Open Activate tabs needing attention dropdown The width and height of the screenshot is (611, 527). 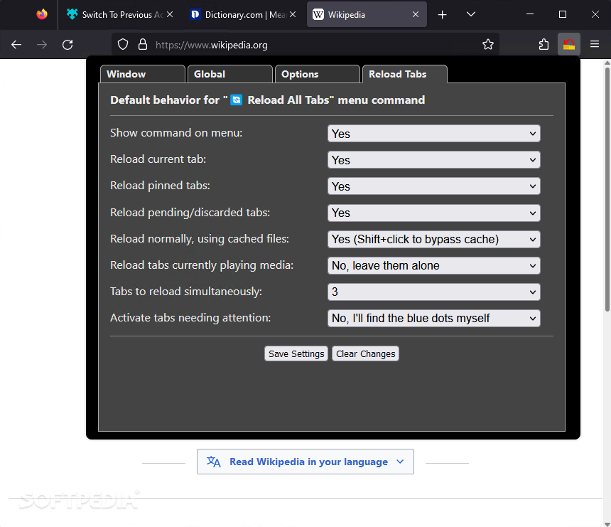coord(433,319)
